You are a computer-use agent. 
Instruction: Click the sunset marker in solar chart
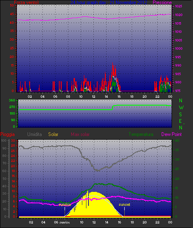pos(124,205)
